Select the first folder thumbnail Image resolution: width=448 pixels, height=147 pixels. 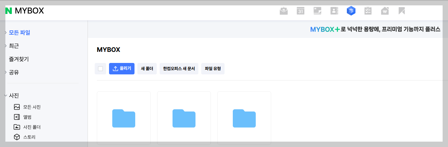pos(124,118)
